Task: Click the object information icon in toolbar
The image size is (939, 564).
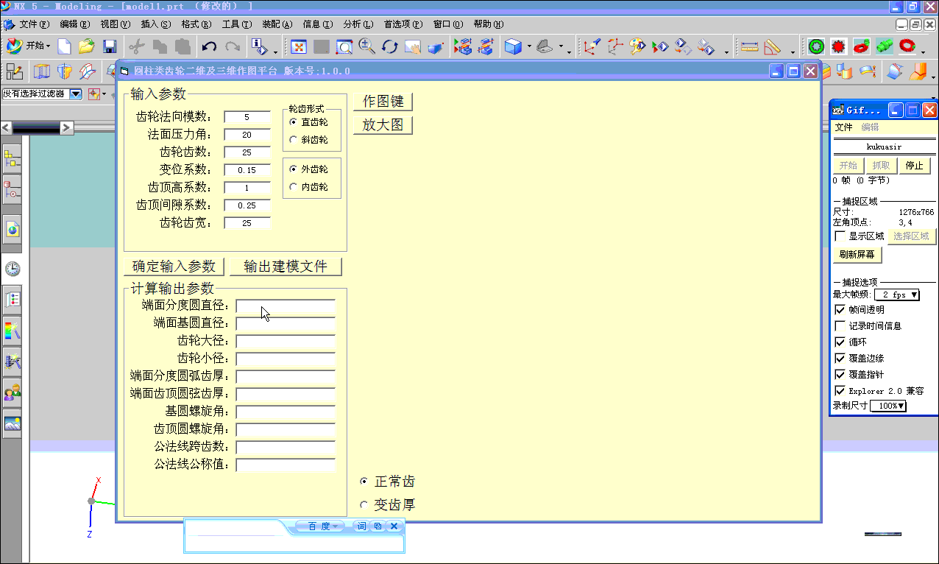Action: coord(259,46)
